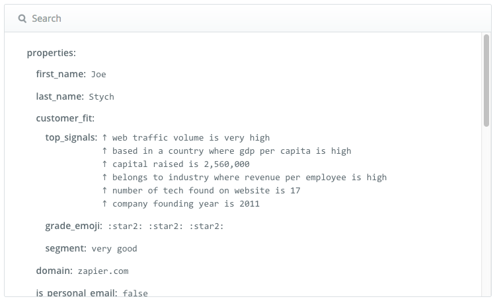Click the domain value zapier.com
This screenshot has width=499, height=301.
coord(103,271)
